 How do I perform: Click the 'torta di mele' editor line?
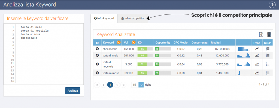tap(31, 27)
